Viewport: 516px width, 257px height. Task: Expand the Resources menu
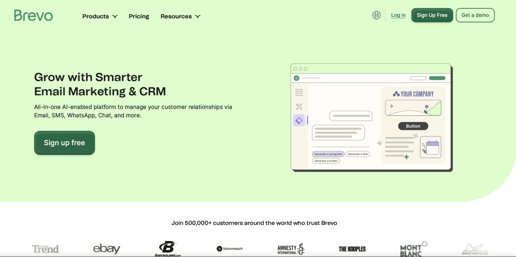(180, 16)
